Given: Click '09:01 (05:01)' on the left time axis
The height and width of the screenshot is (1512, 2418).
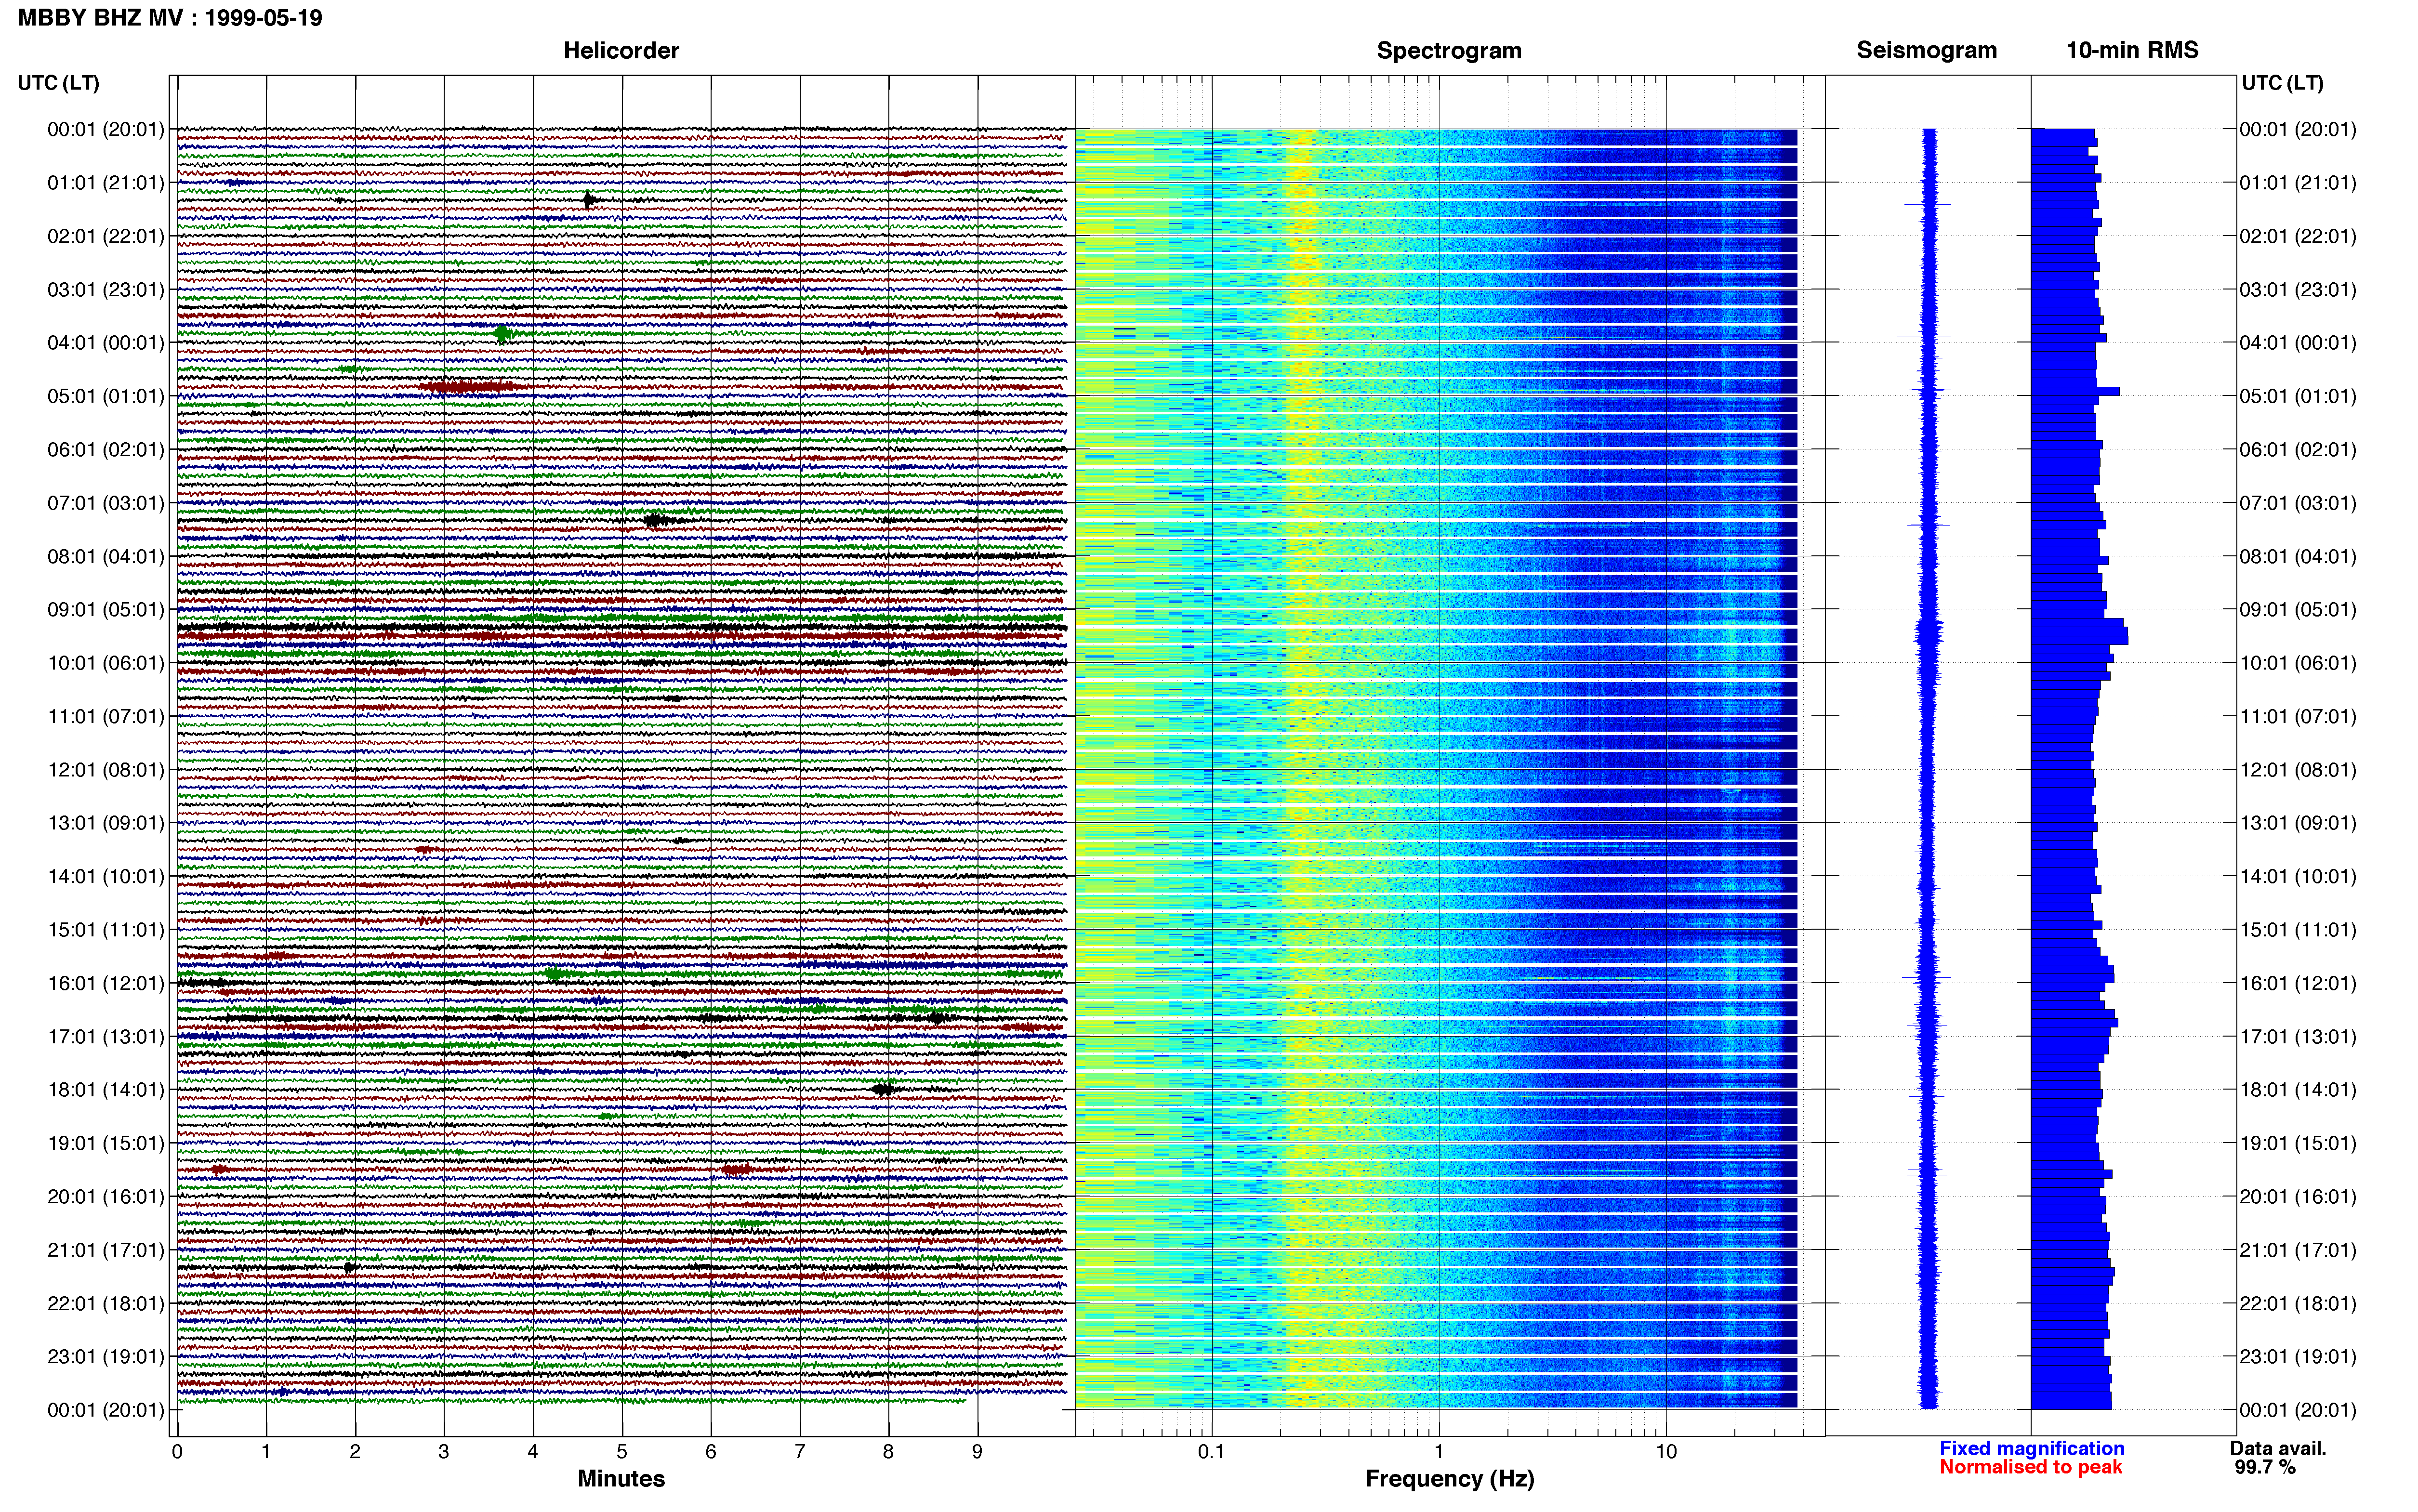Looking at the screenshot, I should (106, 610).
